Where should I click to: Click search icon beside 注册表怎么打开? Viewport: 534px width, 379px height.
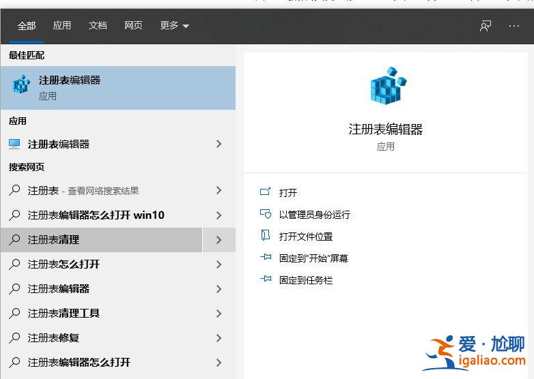[x=14, y=264]
